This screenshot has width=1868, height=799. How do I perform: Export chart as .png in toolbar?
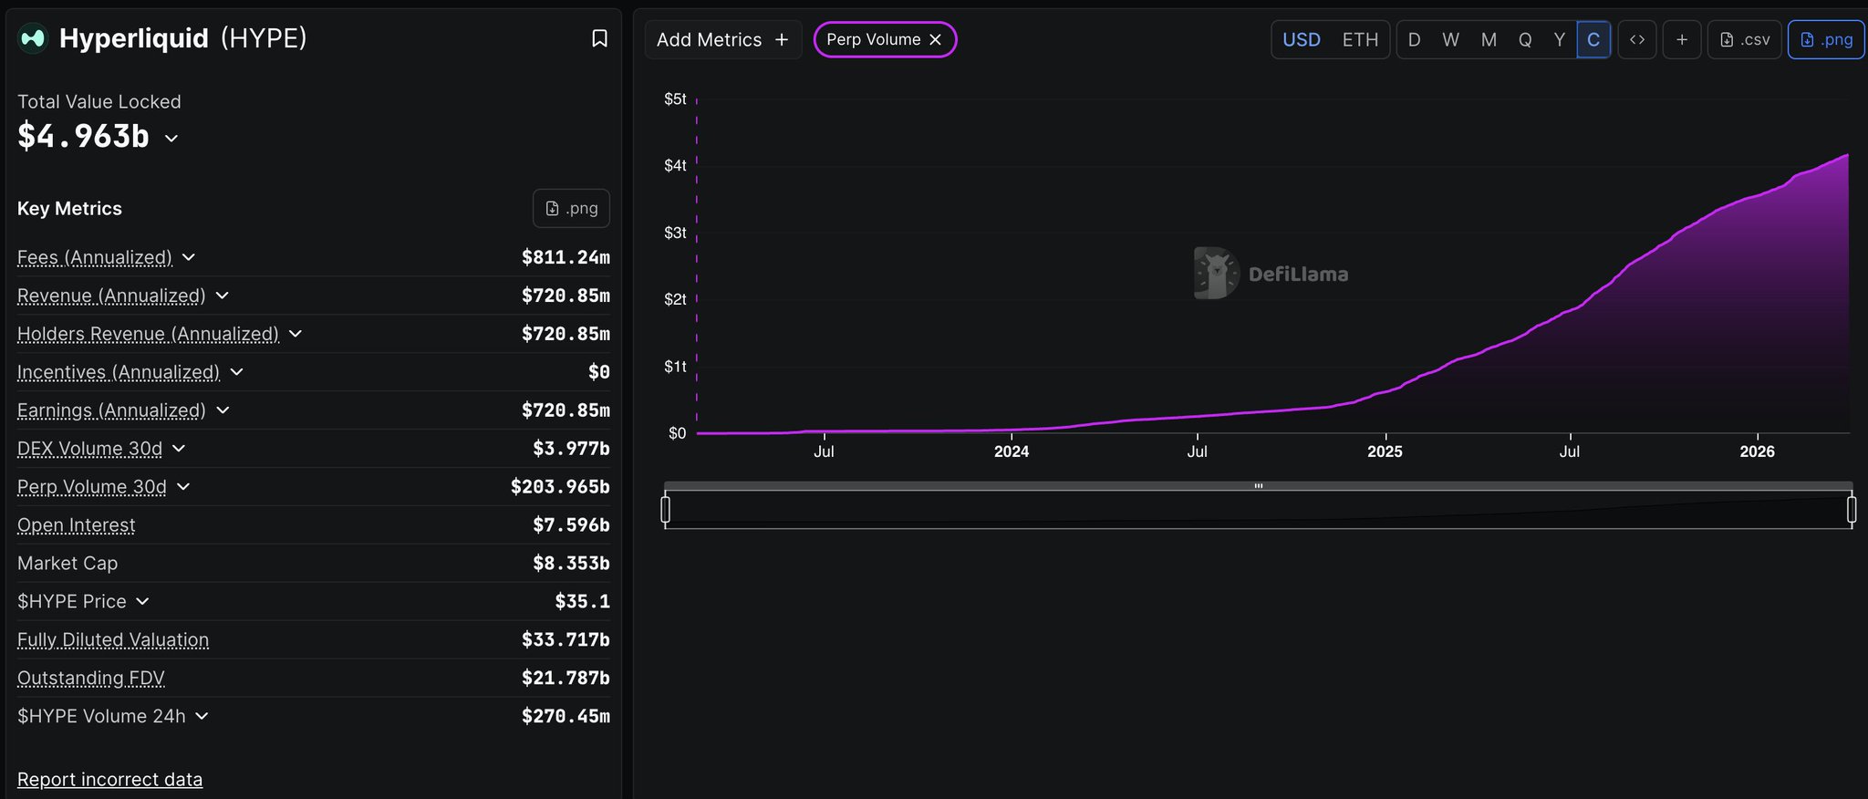pyautogui.click(x=1826, y=40)
